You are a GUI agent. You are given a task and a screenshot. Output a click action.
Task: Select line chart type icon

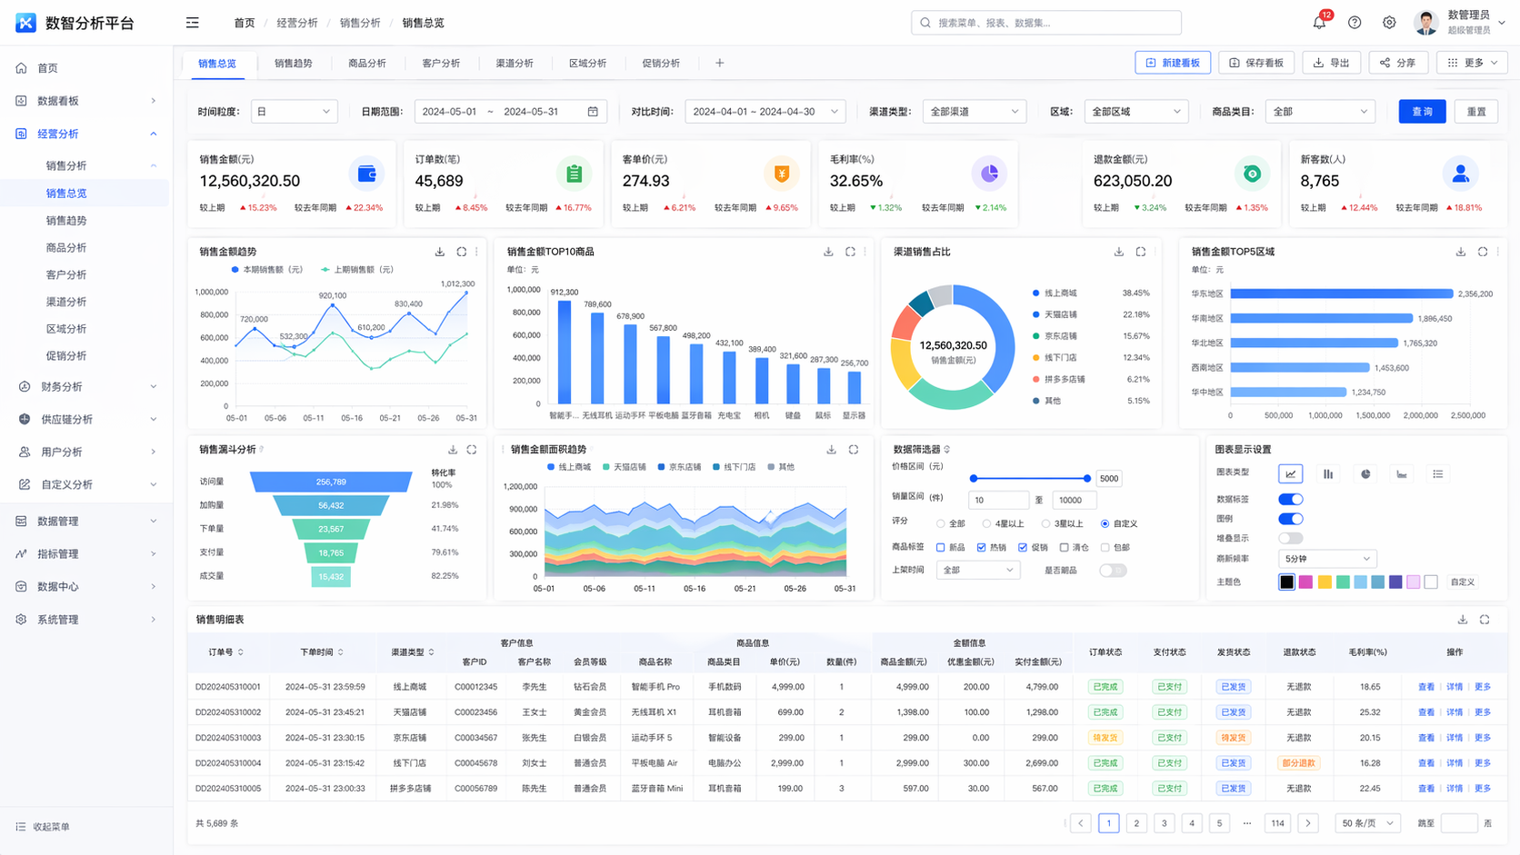pos(1290,474)
